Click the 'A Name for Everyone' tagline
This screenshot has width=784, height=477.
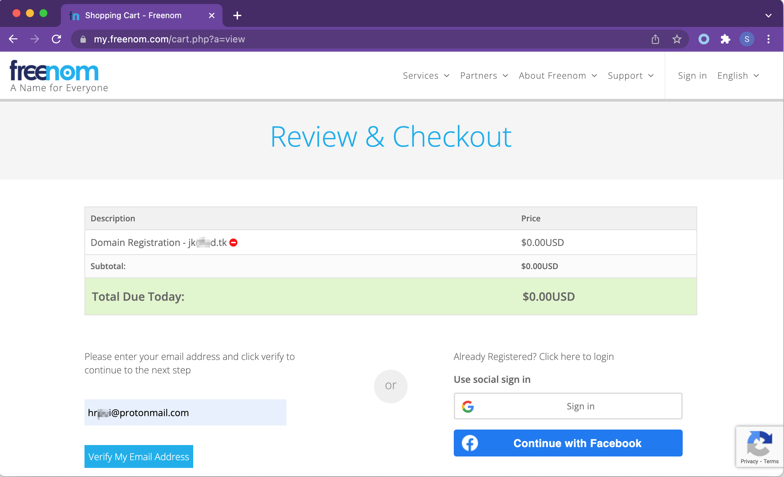pos(59,88)
